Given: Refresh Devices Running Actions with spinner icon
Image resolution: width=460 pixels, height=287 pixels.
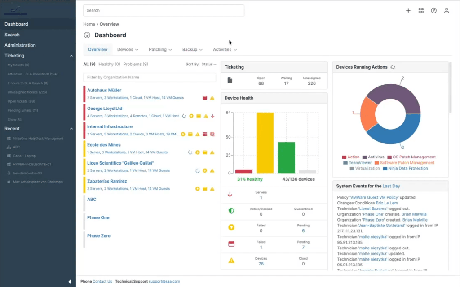Looking at the screenshot, I should tap(393, 67).
